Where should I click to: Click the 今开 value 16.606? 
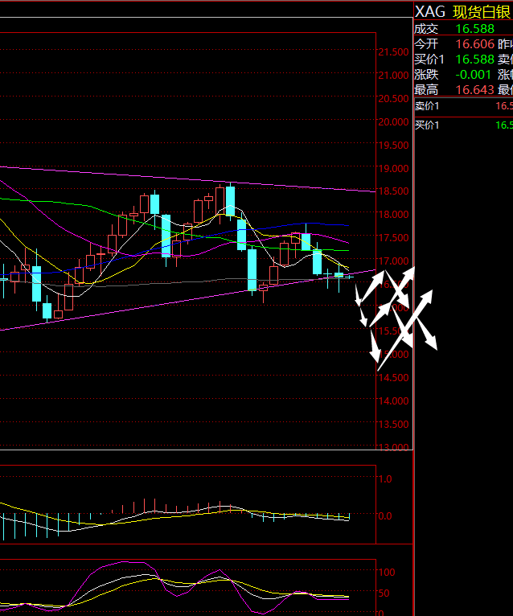[x=475, y=44]
